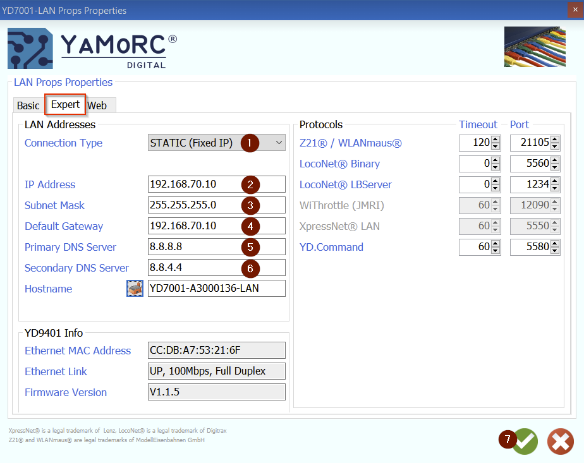Increase LocoNet LBServer port value
Viewport: 584px width, 463px height.
coord(555,181)
